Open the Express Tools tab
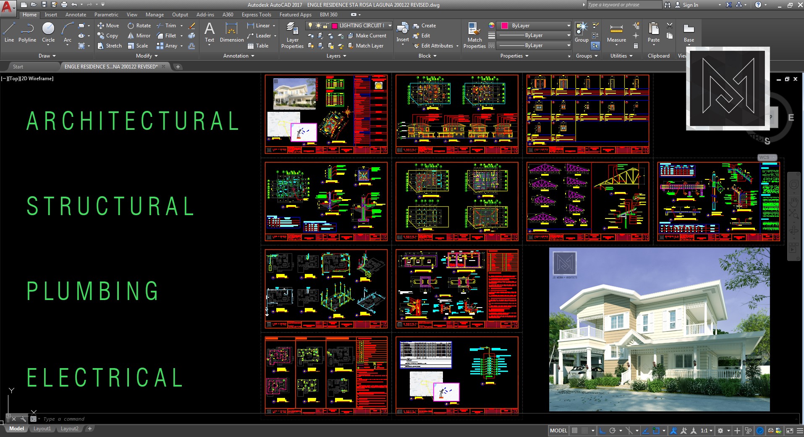The width and height of the screenshot is (804, 437). [257, 15]
